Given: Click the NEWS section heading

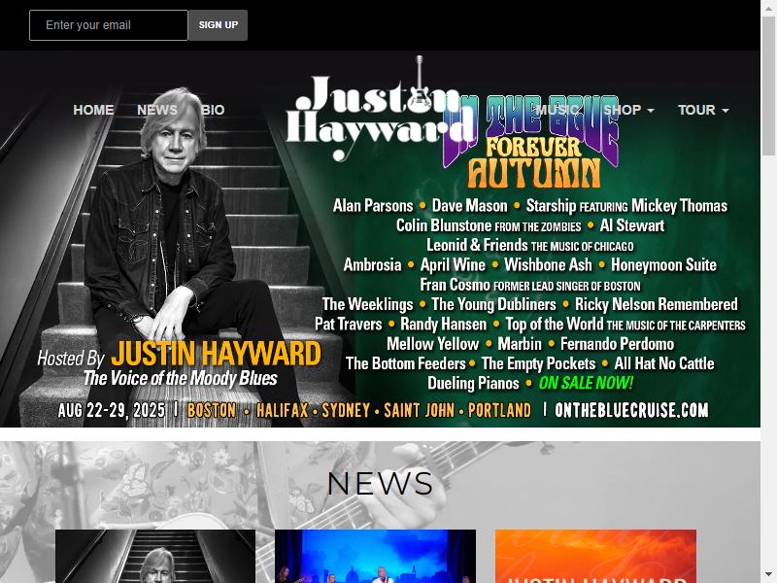Looking at the screenshot, I should coord(380,483).
